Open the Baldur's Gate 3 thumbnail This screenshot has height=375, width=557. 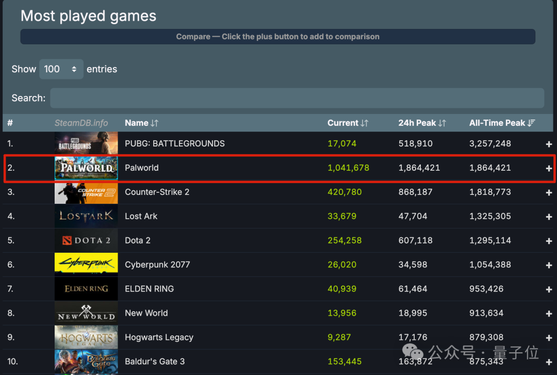(x=86, y=362)
